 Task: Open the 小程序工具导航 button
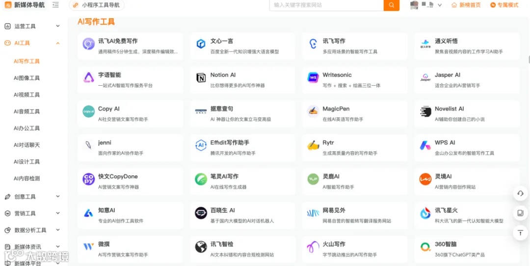pyautogui.click(x=97, y=5)
